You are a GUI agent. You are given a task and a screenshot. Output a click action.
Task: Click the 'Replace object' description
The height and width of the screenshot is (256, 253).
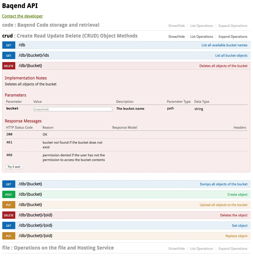tap(236, 236)
